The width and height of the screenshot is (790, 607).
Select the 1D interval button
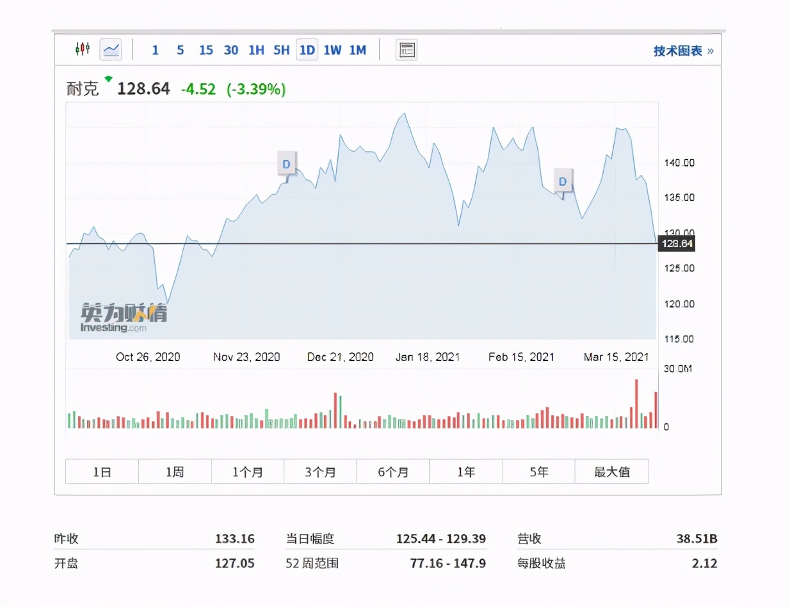point(307,50)
